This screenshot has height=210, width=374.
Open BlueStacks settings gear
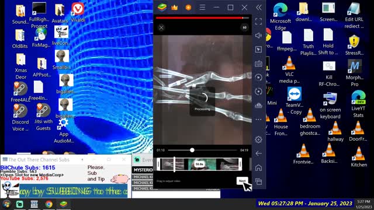pos(258,139)
